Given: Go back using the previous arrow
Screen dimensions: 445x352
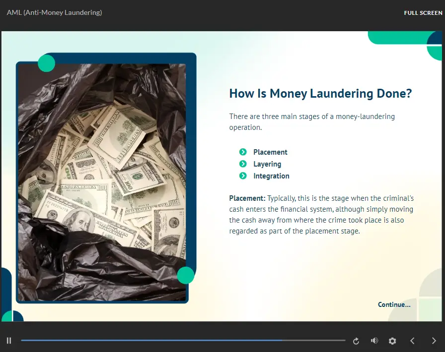Looking at the screenshot, I should [412, 341].
